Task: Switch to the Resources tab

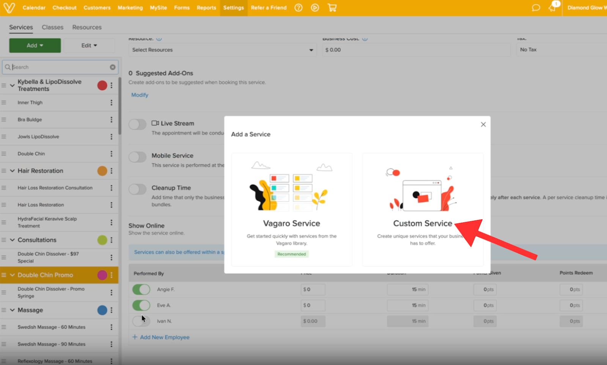Action: (x=87, y=27)
